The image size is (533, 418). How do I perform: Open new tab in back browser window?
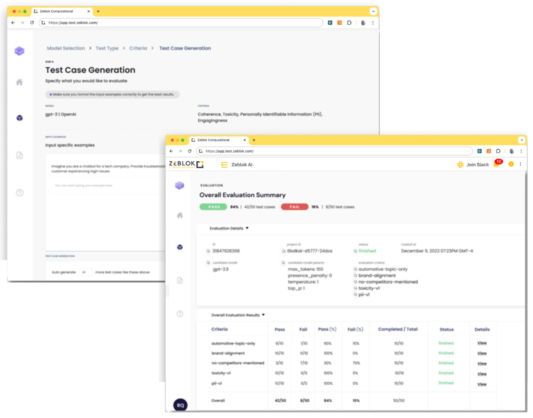[x=98, y=11]
